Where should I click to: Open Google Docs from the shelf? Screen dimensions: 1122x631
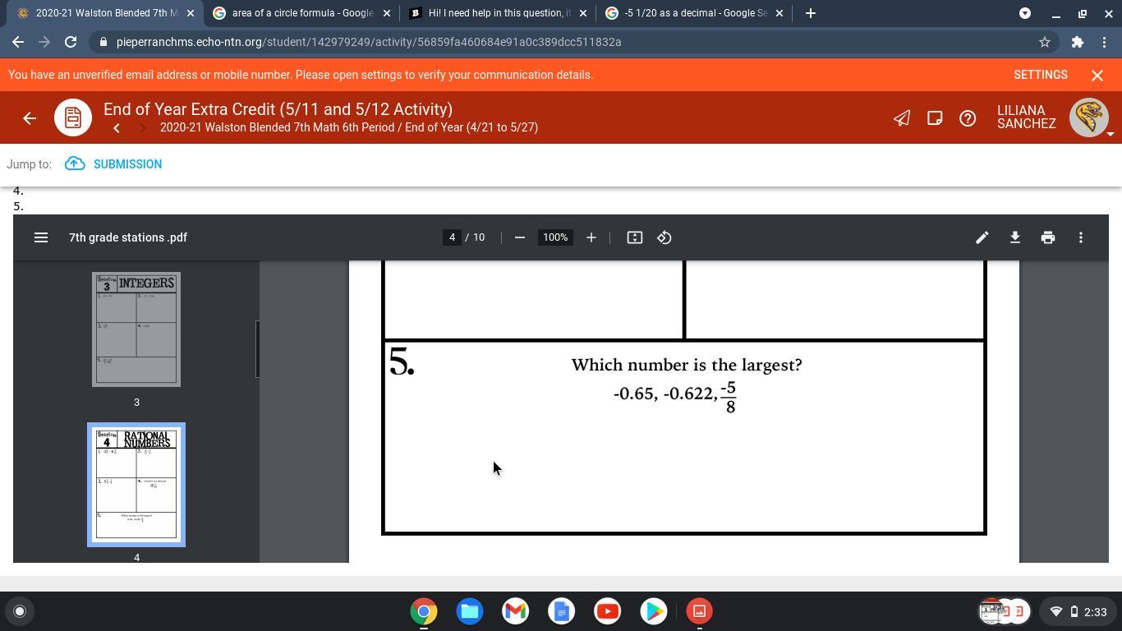(562, 611)
